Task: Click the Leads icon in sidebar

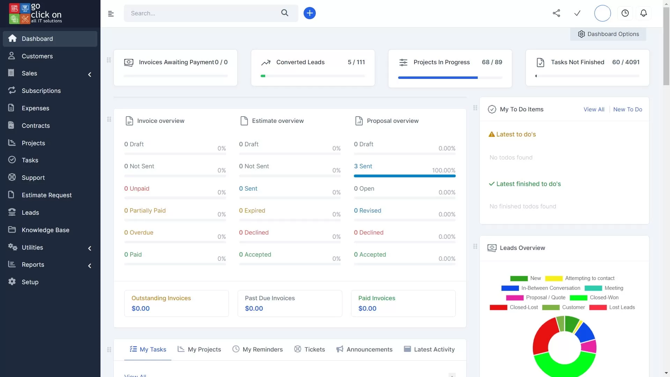Action: [x=12, y=212]
